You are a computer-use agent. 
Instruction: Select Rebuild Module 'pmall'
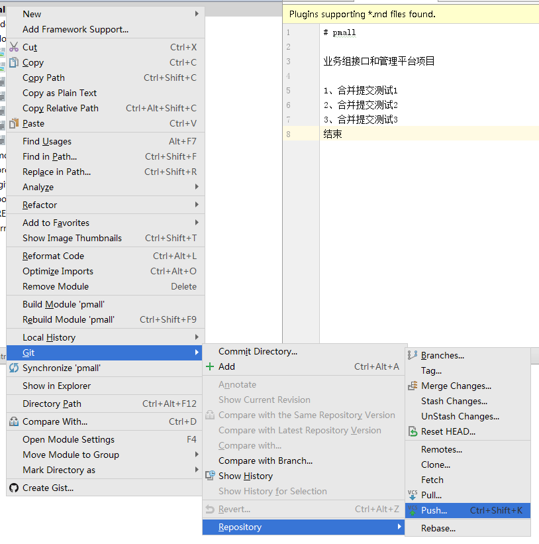[x=105, y=319]
